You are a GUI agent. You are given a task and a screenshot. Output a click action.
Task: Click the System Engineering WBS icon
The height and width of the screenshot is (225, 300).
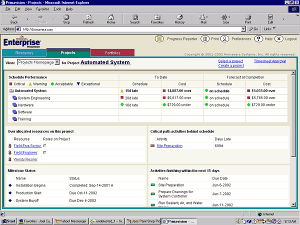click(x=14, y=98)
